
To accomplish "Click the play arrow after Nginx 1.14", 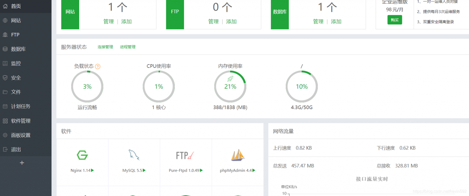I will tap(93, 170).
